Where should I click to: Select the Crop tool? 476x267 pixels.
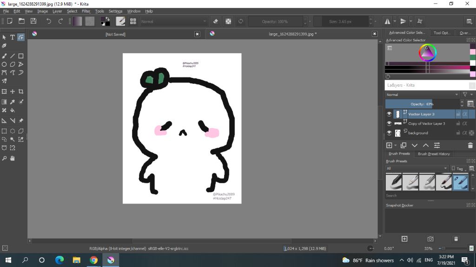point(20,91)
